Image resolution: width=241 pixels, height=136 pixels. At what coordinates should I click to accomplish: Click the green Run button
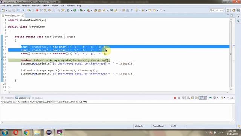coord(75,10)
